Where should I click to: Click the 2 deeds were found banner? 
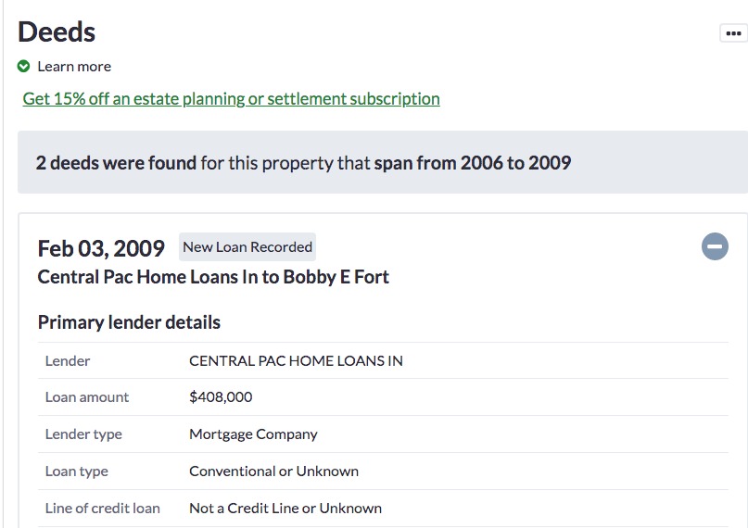pyautogui.click(x=383, y=162)
